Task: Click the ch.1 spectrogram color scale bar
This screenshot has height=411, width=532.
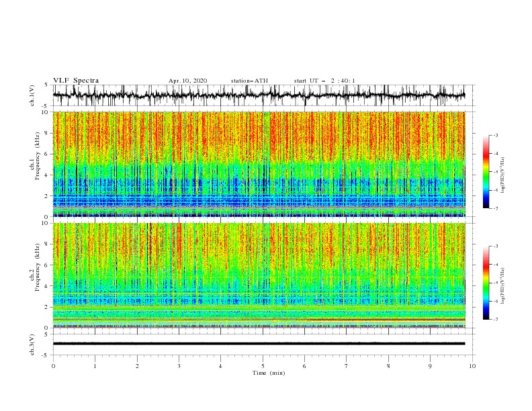Action: 486,172
